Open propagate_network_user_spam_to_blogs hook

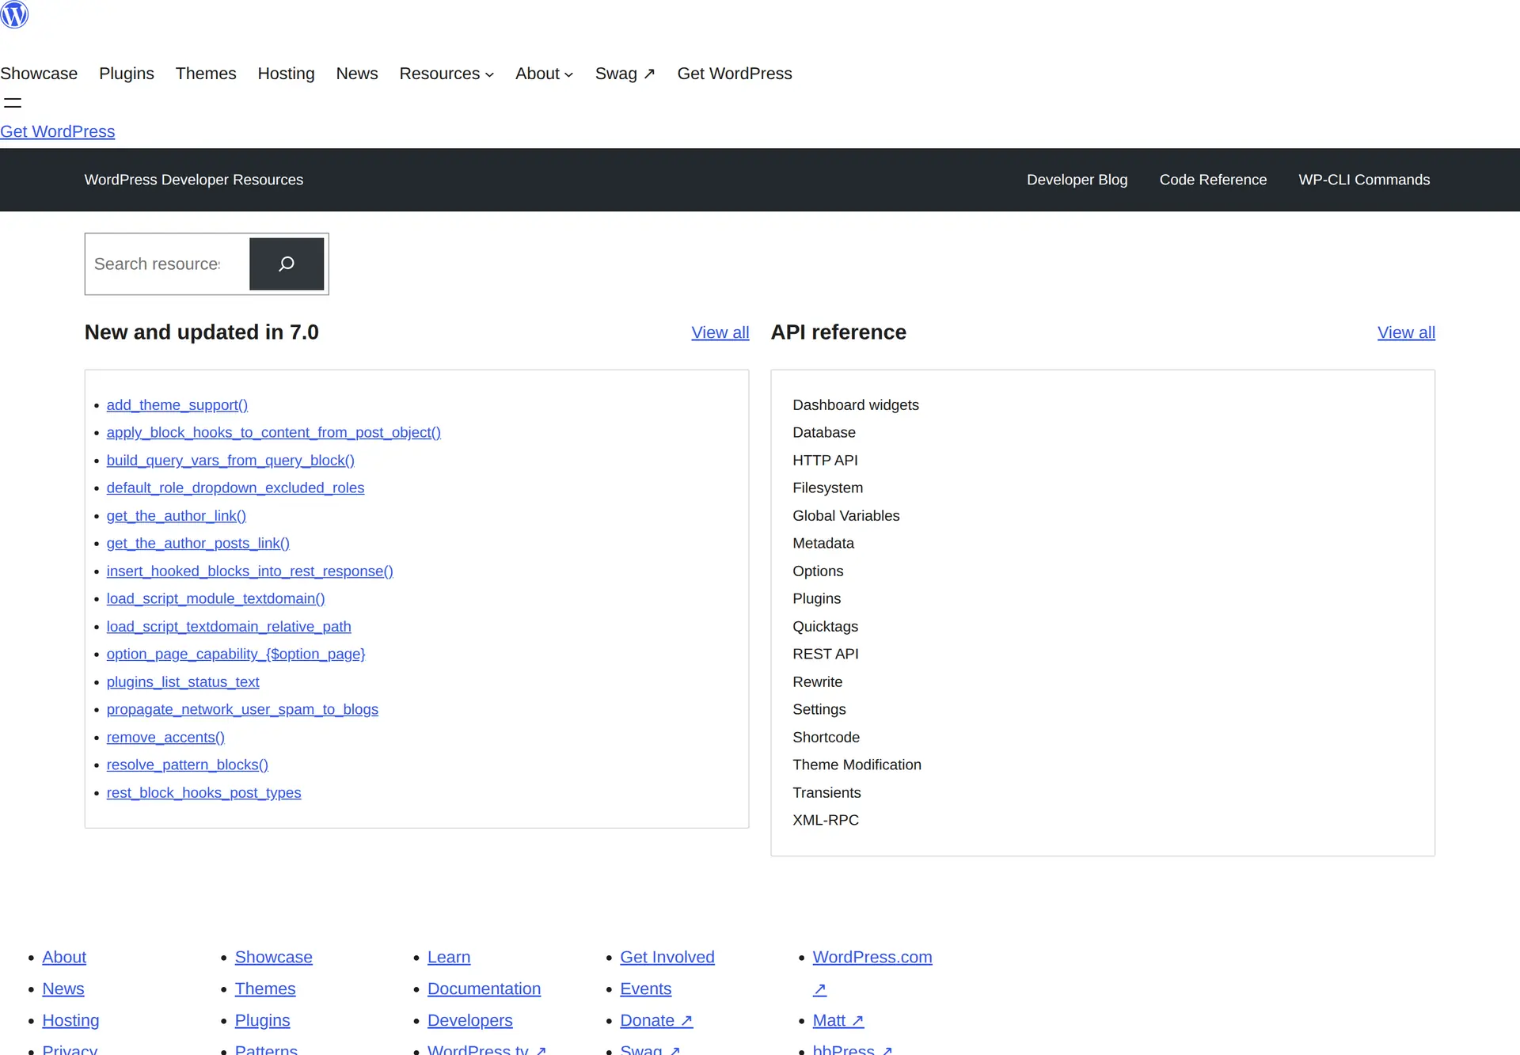242,710
